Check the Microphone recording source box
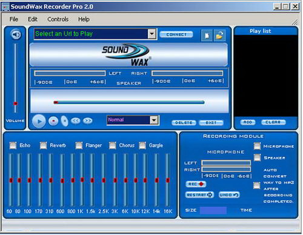 [x=257, y=146]
